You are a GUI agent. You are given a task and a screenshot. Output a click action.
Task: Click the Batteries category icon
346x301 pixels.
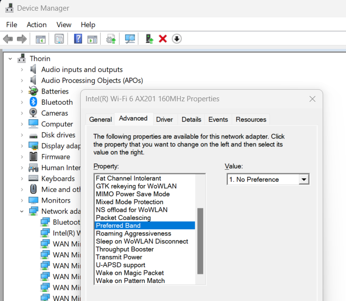pos(34,91)
